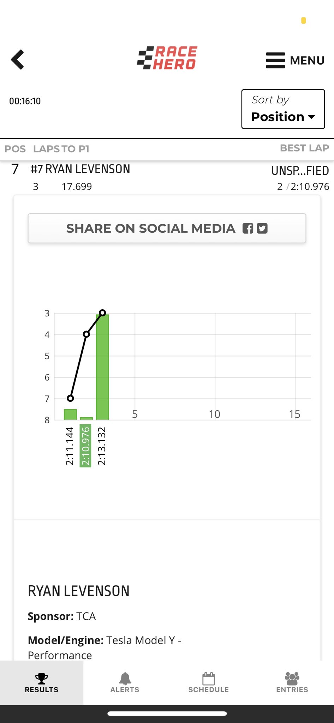This screenshot has height=723, width=334.
Task: Tap the back arrow icon
Action: (x=18, y=59)
